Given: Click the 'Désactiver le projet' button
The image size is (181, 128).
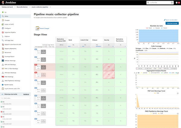Looking at the screenshot, I should 172,23.
